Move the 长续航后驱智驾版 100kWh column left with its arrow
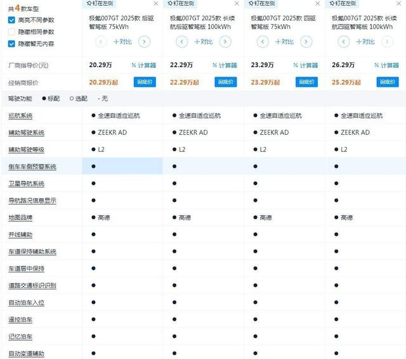The width and height of the screenshot is (406, 359). (x=182, y=42)
